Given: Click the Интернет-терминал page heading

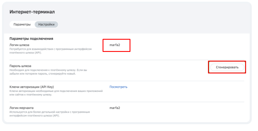Looking at the screenshot, I should pyautogui.click(x=32, y=12).
